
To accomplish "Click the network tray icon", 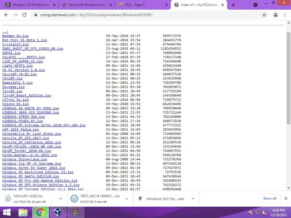I will coord(257,213).
